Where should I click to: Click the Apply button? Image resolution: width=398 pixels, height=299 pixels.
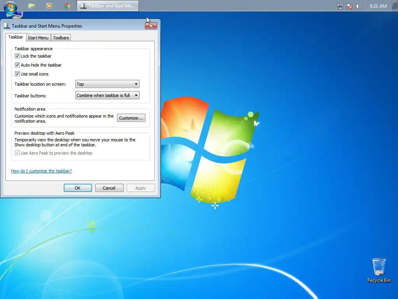(141, 188)
